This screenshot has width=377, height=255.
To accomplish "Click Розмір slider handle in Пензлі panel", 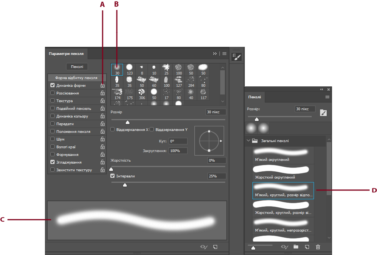I will (x=257, y=119).
